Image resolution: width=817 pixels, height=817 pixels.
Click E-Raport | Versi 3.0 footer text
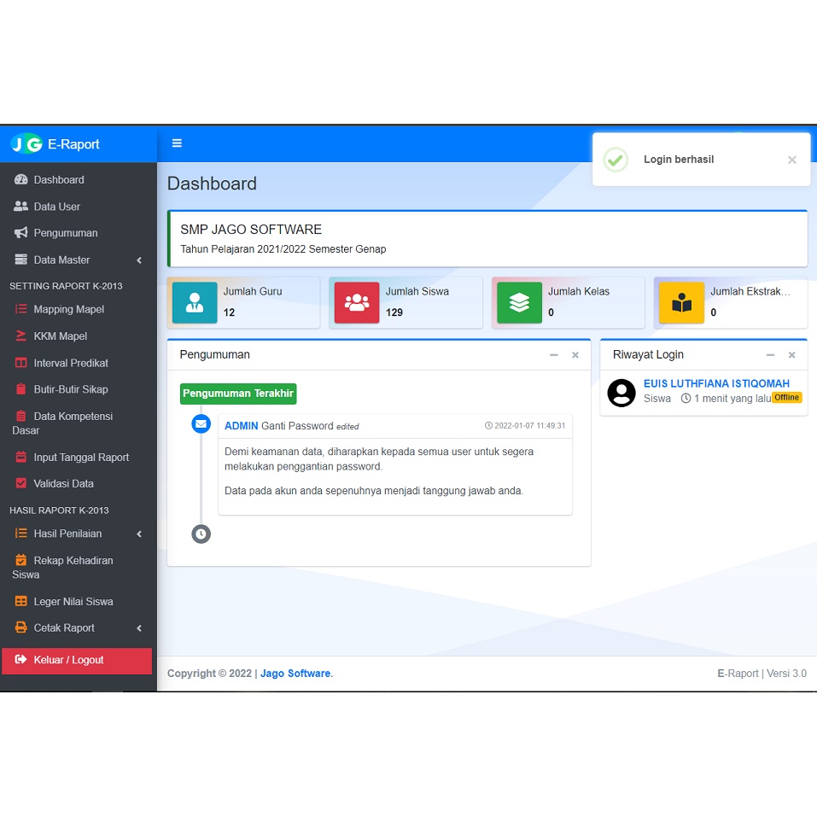point(762,674)
